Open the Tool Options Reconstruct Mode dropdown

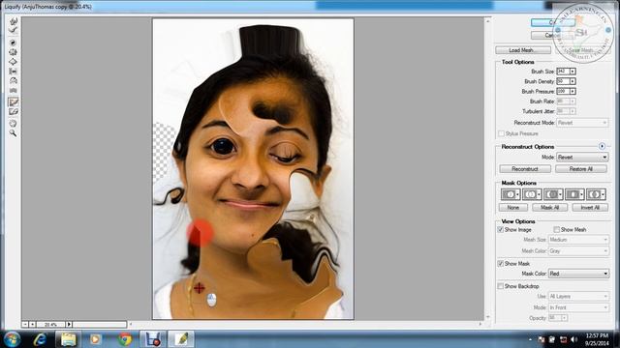click(582, 123)
